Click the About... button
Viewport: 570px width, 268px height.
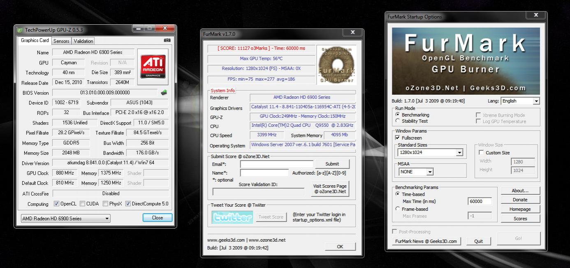[520, 191]
